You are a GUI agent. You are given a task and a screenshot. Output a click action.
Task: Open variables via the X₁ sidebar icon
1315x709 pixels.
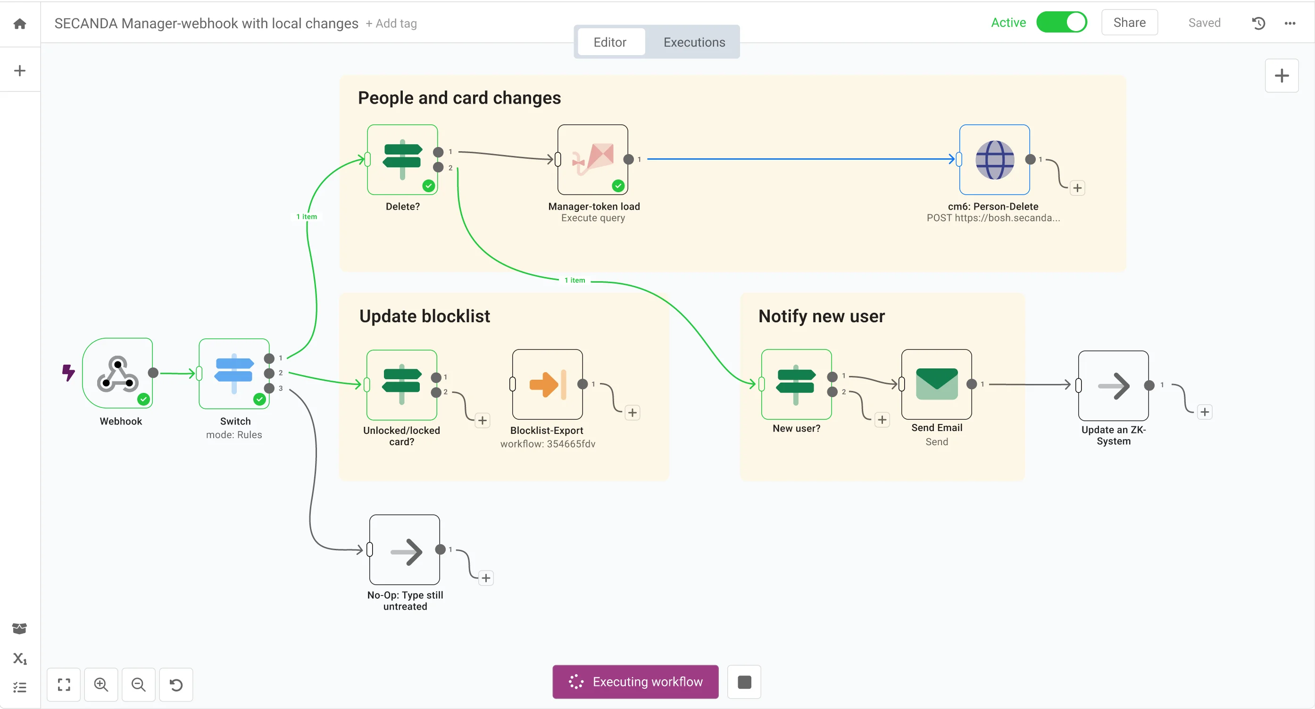[x=19, y=659]
